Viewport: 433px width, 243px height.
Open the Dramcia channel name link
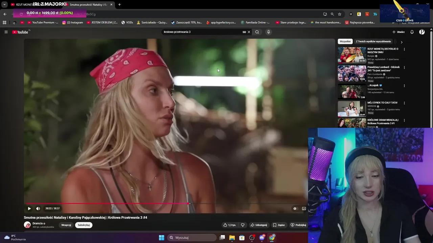click(x=38, y=223)
